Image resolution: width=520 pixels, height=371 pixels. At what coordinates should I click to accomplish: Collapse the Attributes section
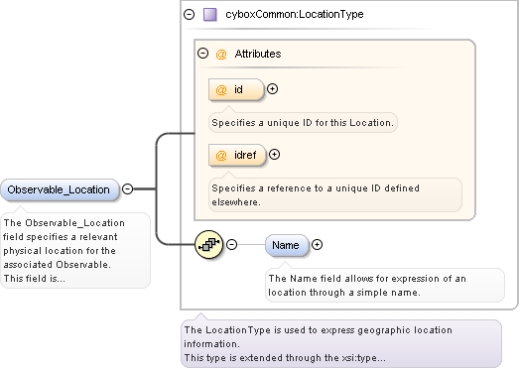[x=203, y=53]
